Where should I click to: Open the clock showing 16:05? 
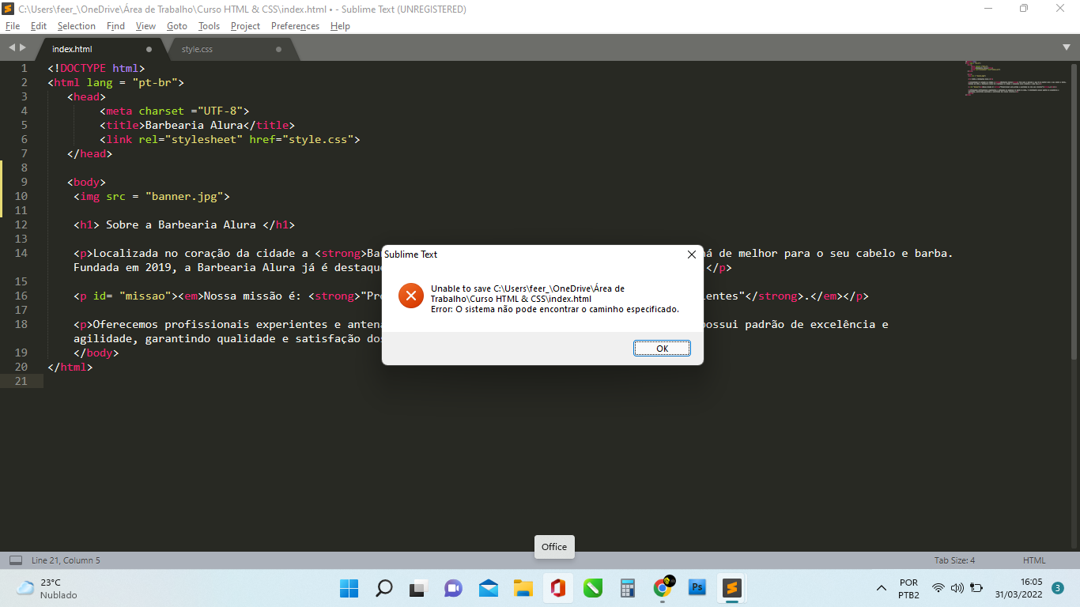pyautogui.click(x=1018, y=588)
